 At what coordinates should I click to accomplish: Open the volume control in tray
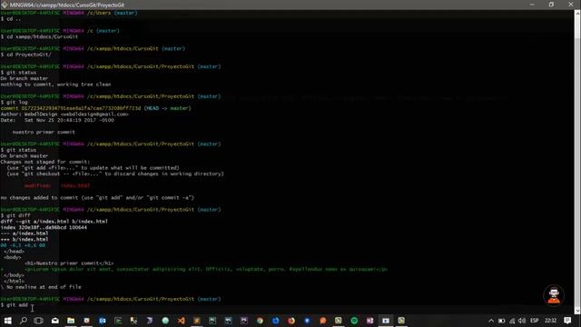[x=522, y=321]
